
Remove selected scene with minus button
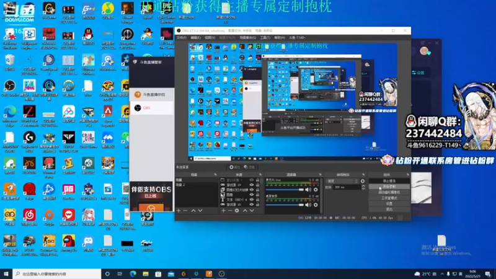coord(185,210)
